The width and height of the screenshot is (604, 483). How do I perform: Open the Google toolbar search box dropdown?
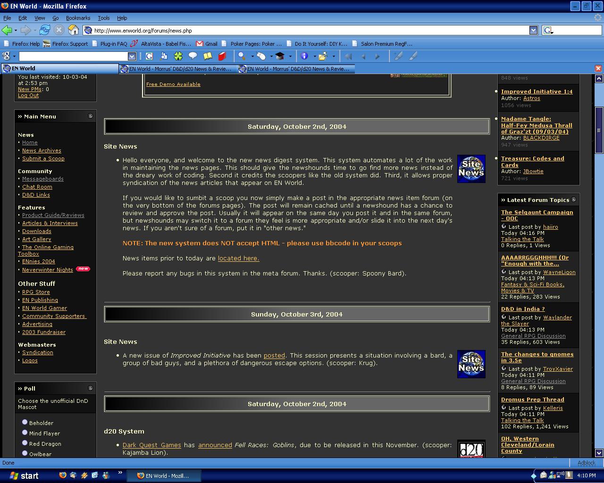[x=132, y=56]
